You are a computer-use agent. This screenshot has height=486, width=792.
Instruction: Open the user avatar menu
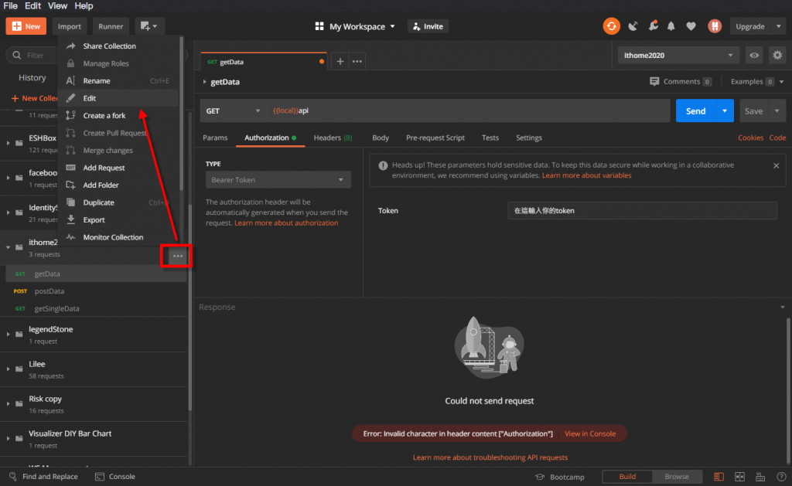coord(714,26)
